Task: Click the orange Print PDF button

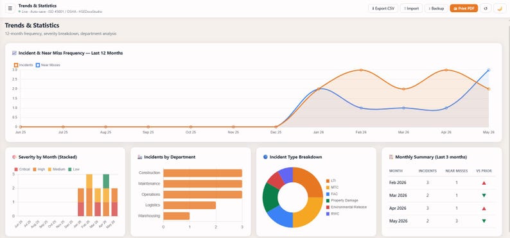Action: click(464, 8)
